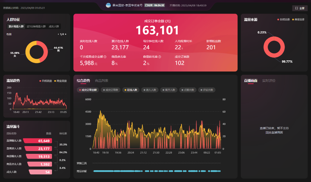
Task: Click the 35.3% conversion rate in 流量漏斗
Action: (63, 145)
